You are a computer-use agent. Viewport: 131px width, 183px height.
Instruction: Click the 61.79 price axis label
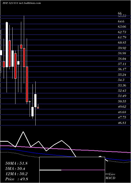(122, 37)
